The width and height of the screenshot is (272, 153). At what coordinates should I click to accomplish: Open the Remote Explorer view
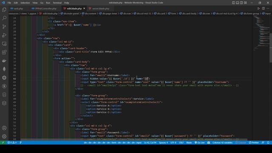pyautogui.click(x=4, y=44)
